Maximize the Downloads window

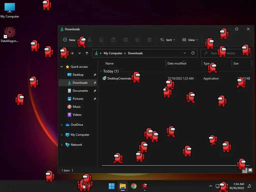click(x=237, y=29)
